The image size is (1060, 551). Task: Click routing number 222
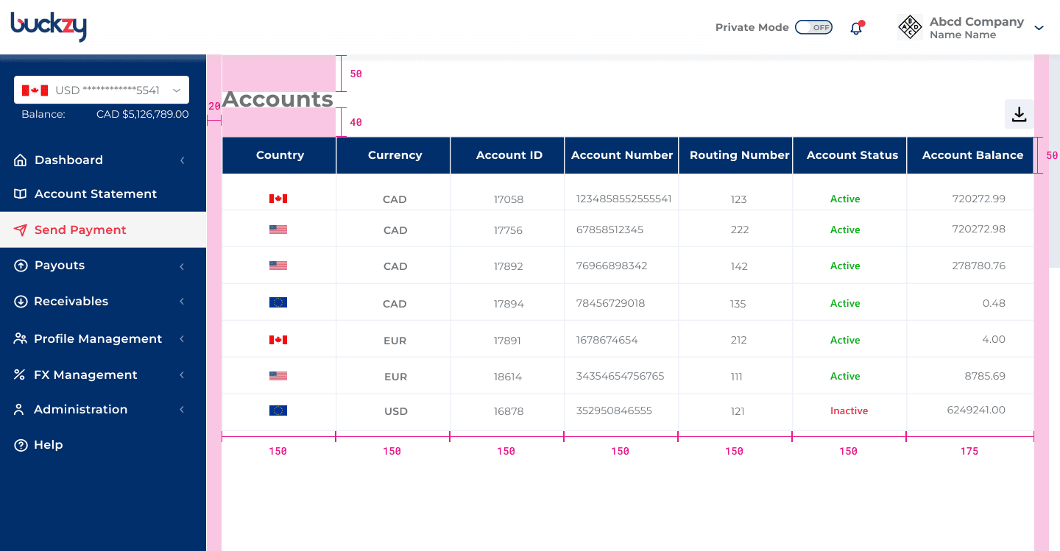[740, 230]
